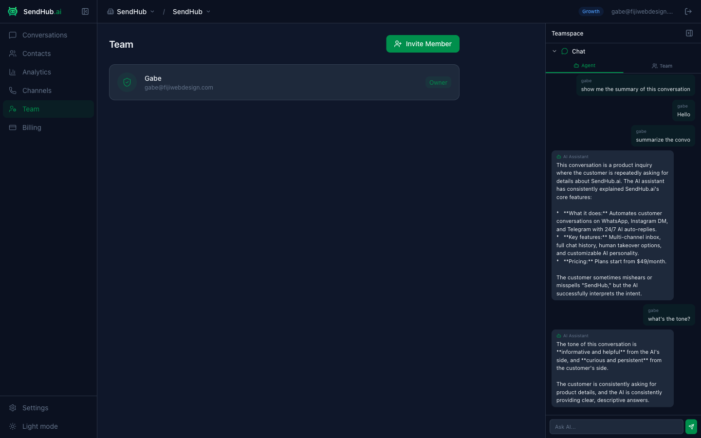Collapse the Chat section chevron
Screen dimensions: 701x438
pos(554,51)
